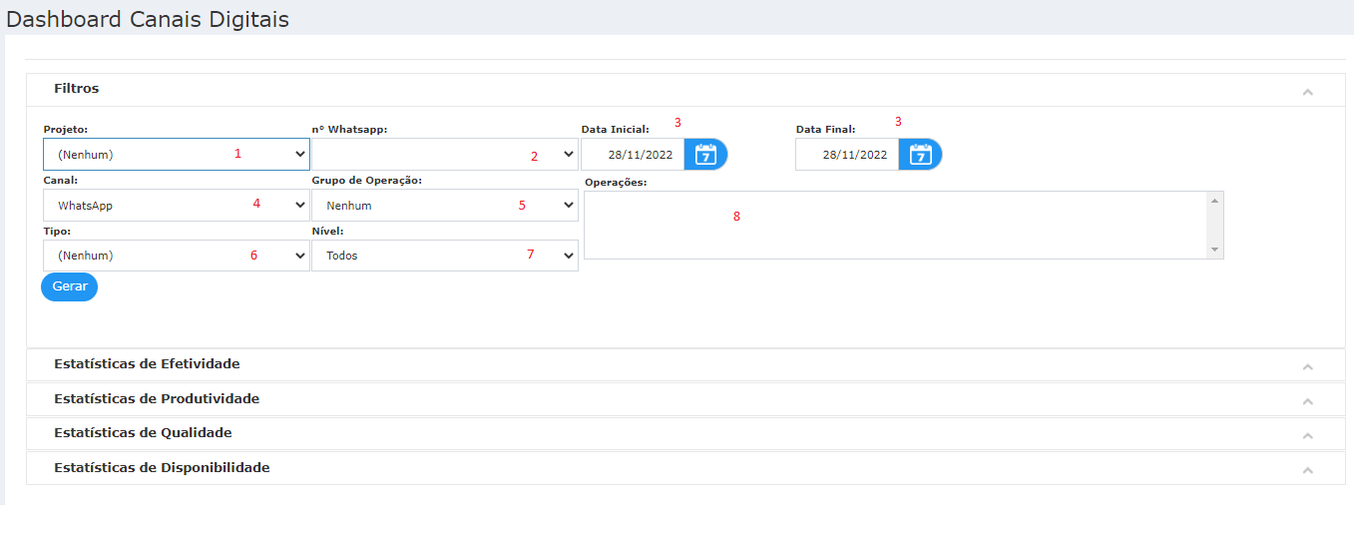This screenshot has width=1354, height=543.
Task: Click the Operações: label
Action: click(x=616, y=183)
